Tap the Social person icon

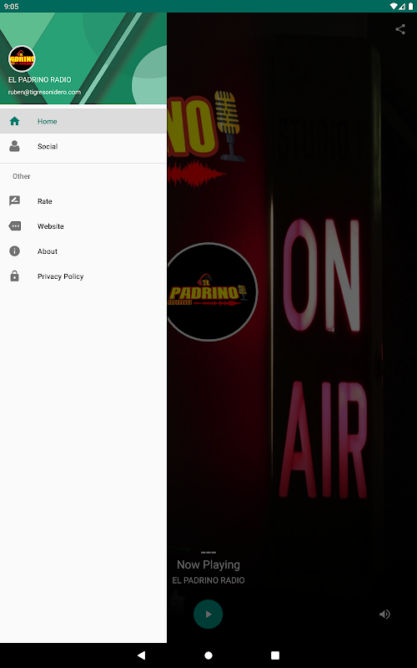coord(14,146)
